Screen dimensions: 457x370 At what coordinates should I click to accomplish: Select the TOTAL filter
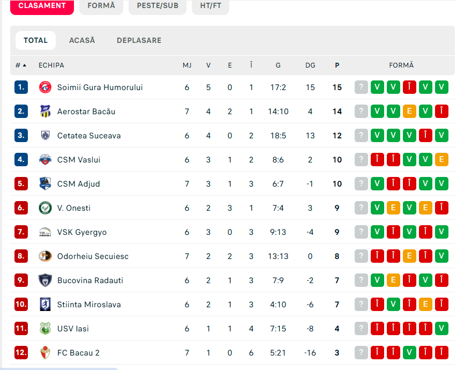tap(35, 40)
